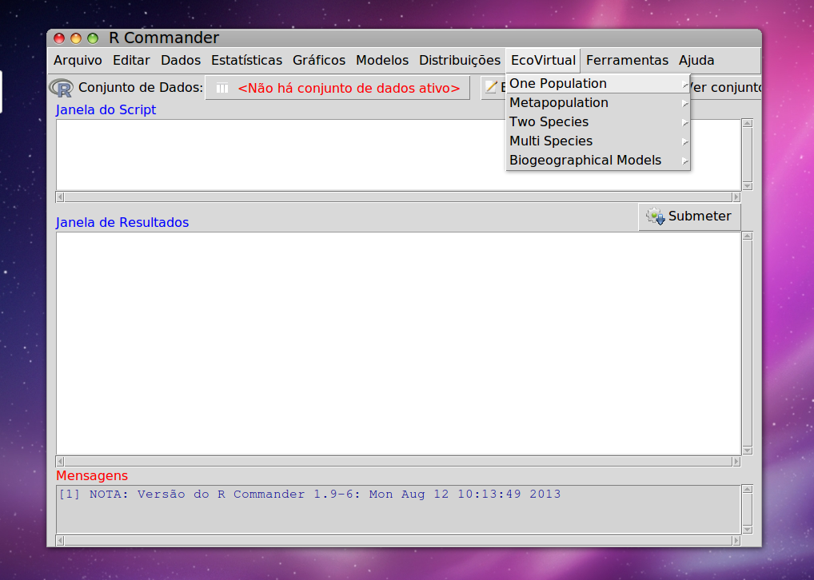Click the Results window horizontal scrollbar
The width and height of the screenshot is (814, 580).
[397, 462]
